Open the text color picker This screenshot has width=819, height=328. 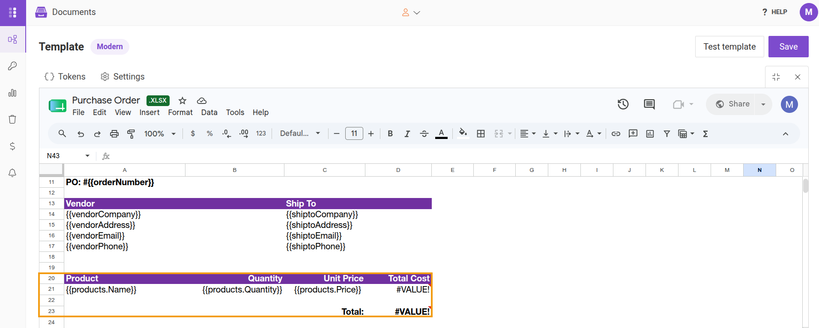(441, 134)
